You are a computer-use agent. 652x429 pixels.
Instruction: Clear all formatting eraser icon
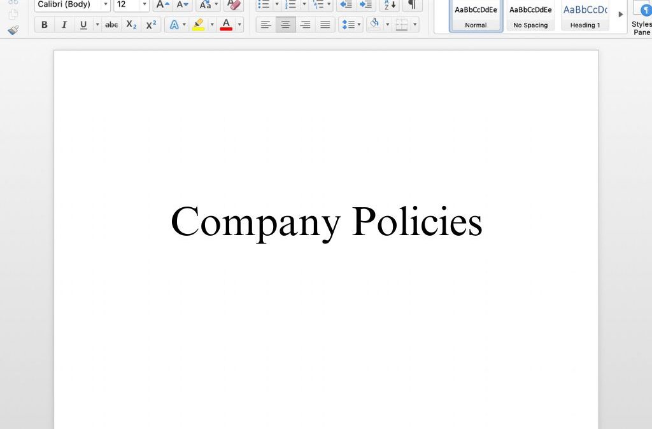[x=234, y=4]
